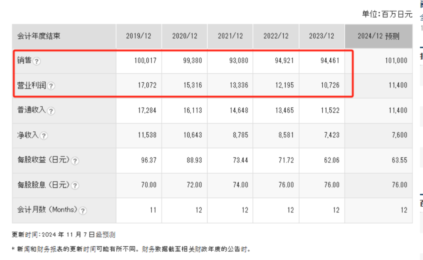Click the net income value 8,785

(240, 135)
